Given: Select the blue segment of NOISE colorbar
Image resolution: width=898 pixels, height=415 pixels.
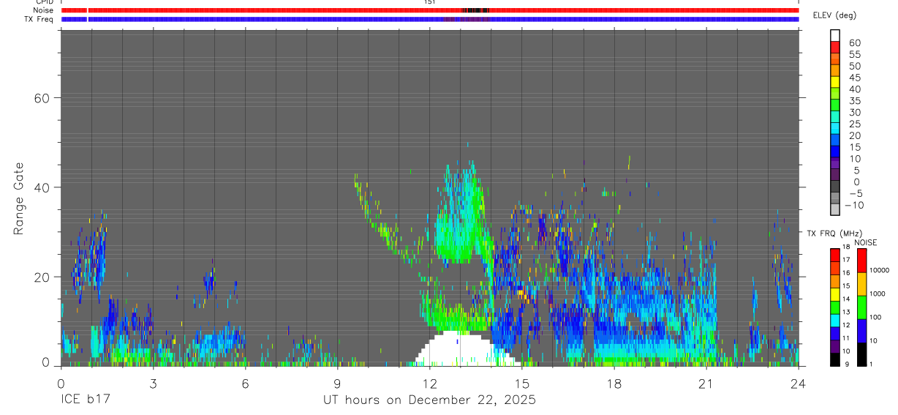Looking at the screenshot, I should pos(861,331).
